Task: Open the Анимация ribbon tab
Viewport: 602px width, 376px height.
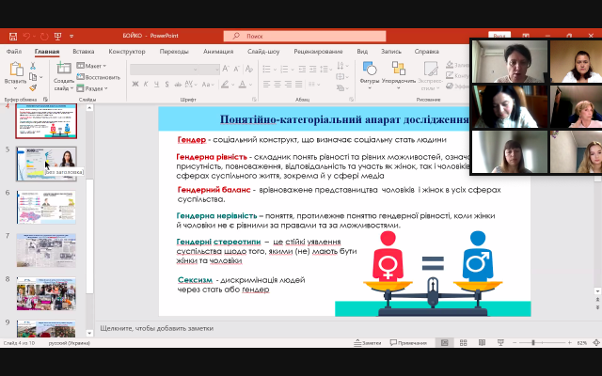Action: tap(218, 52)
